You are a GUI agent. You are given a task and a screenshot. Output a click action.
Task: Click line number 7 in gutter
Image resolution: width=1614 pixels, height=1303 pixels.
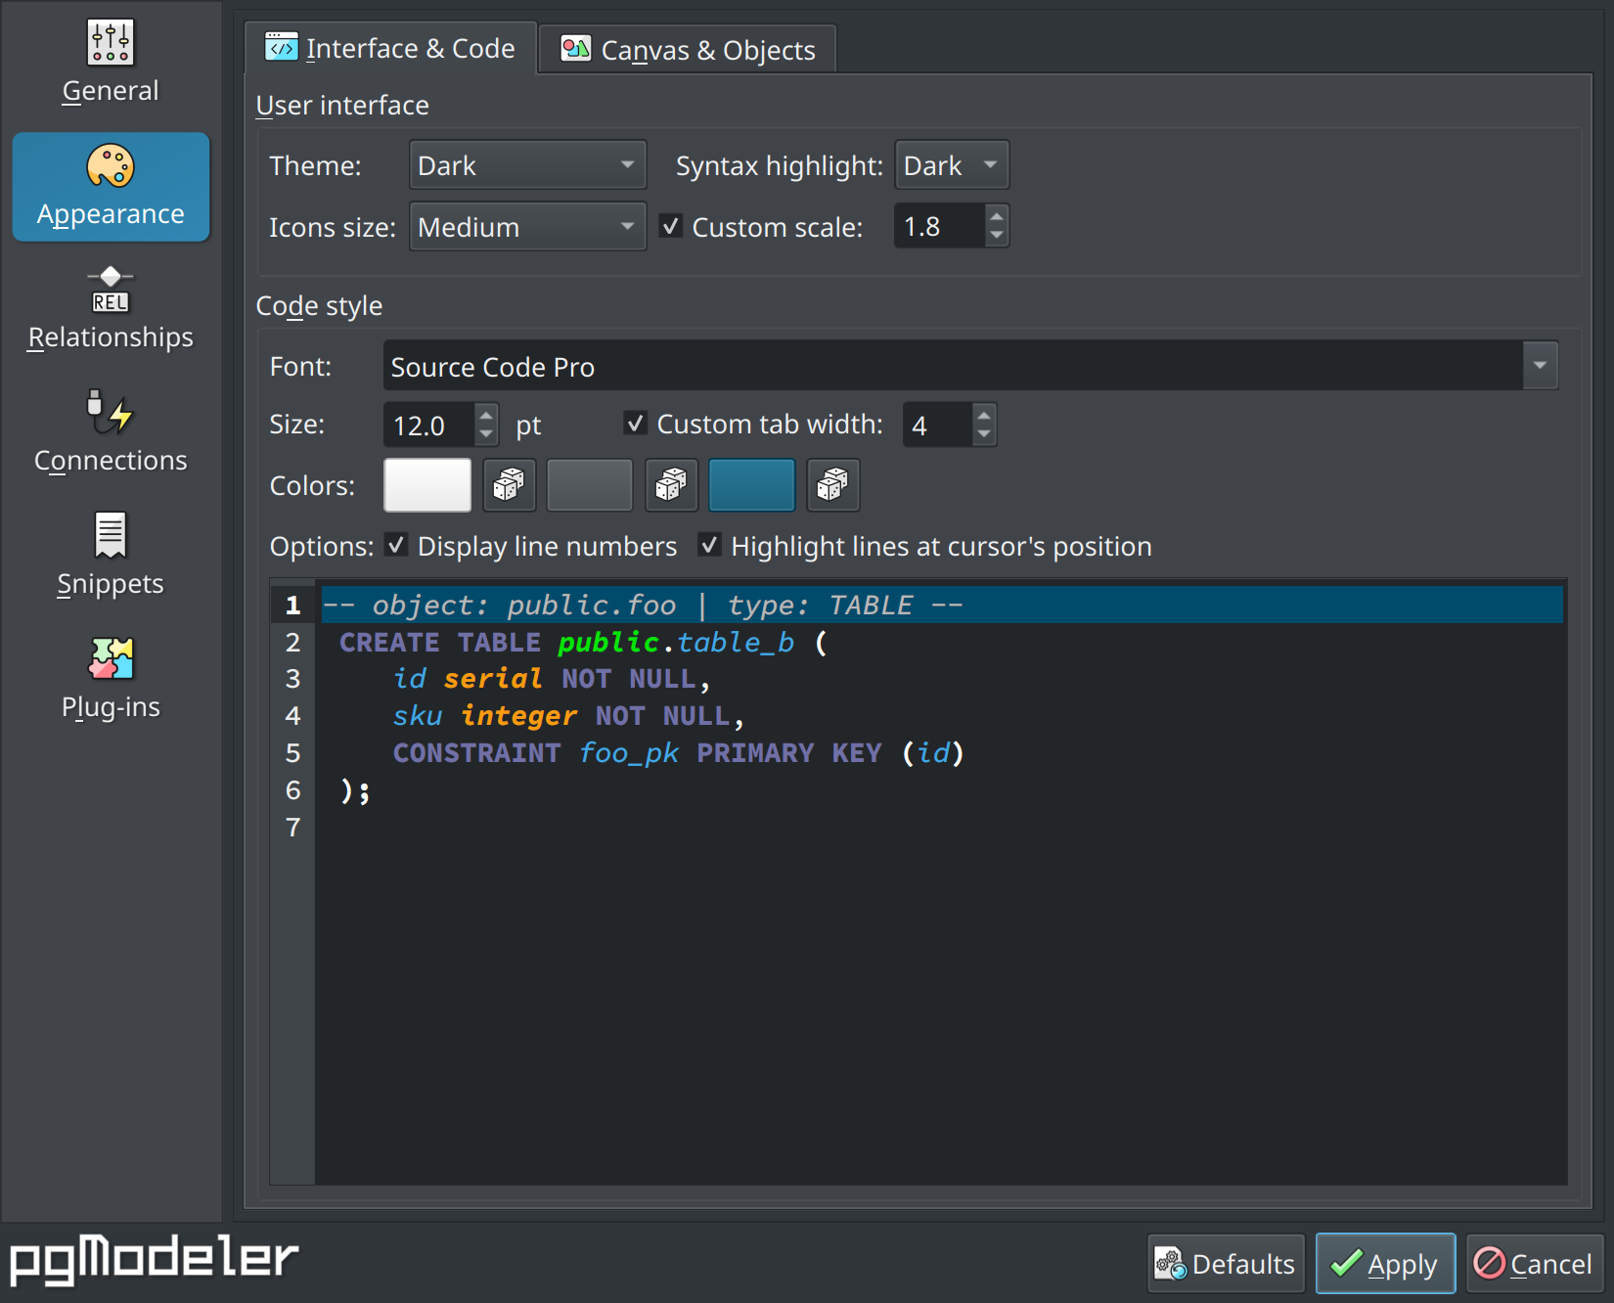click(x=292, y=828)
